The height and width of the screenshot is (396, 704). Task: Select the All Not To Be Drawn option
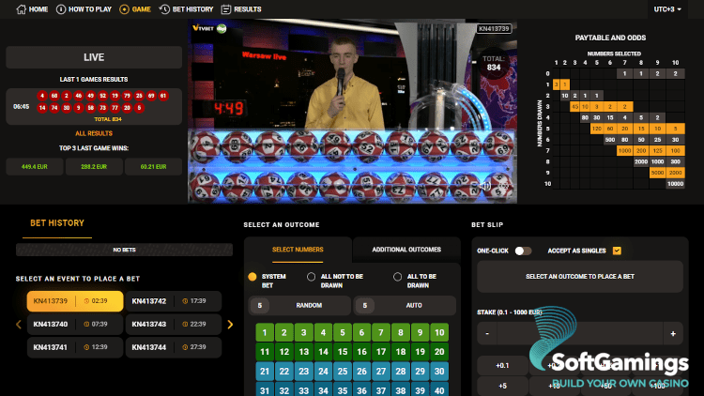tap(312, 277)
